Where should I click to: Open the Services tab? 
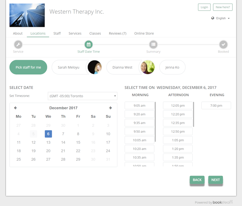coord(75,34)
